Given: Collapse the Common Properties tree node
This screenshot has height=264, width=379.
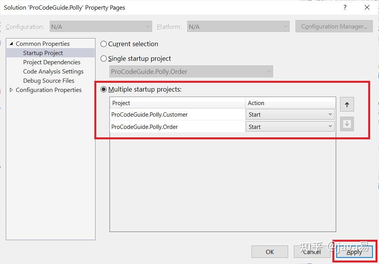Looking at the screenshot, I should click(x=11, y=44).
